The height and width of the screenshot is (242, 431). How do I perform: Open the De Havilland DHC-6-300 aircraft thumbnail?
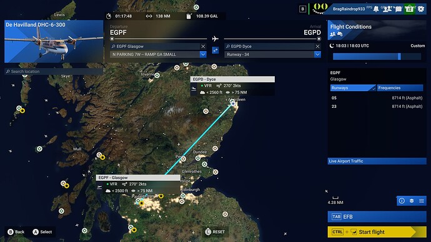tap(54, 41)
